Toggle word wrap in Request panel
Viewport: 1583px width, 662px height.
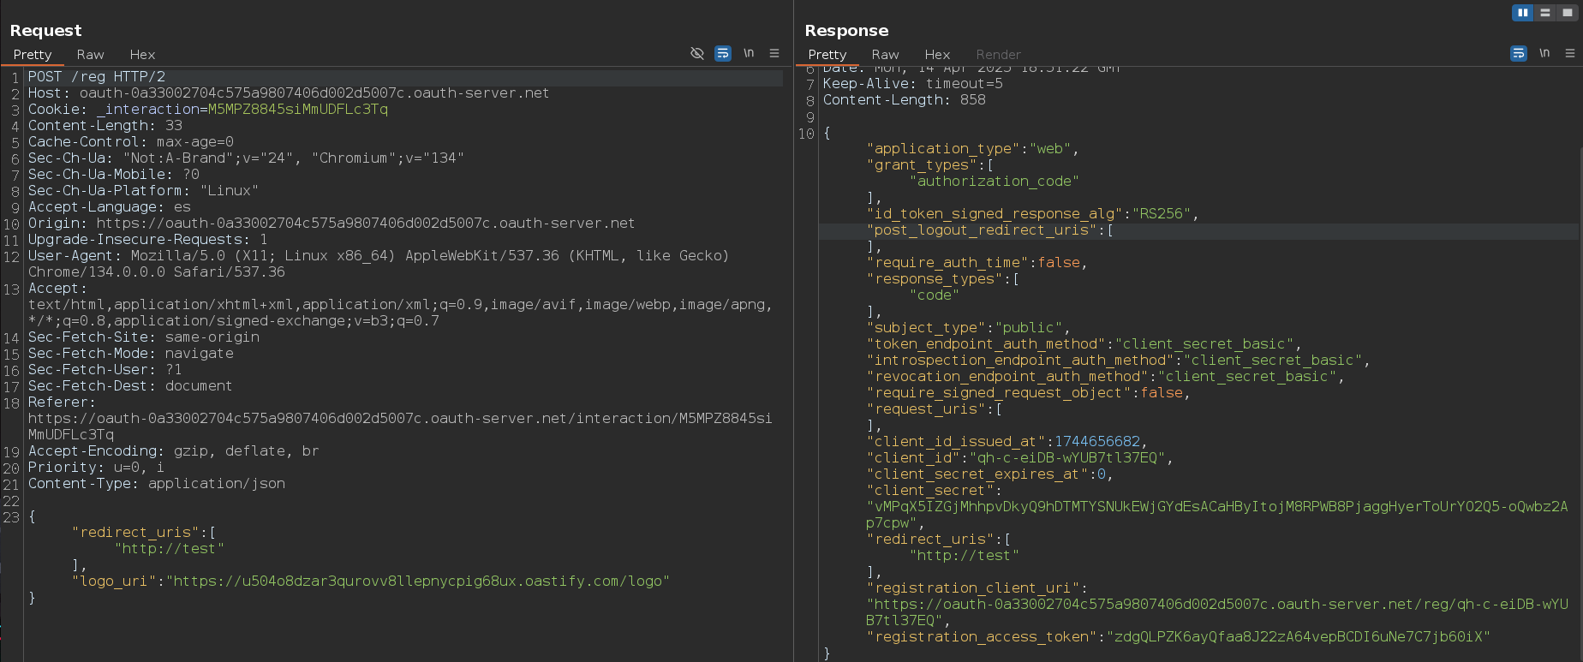point(723,53)
